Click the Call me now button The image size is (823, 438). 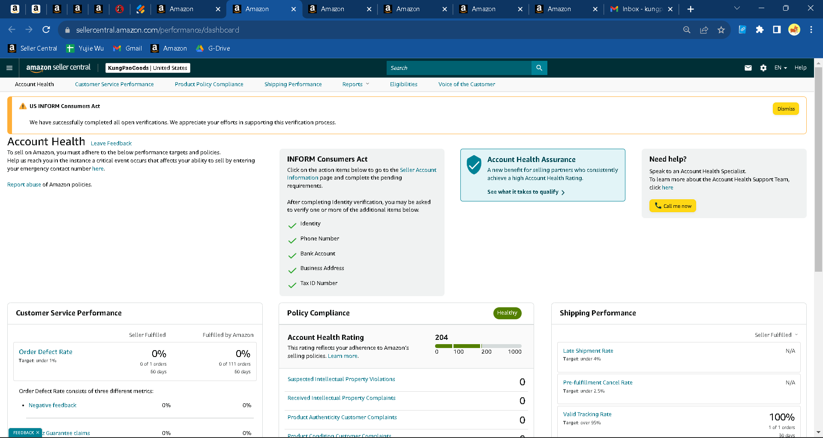coord(673,206)
